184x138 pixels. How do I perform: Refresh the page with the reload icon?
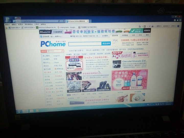pos(63,21)
